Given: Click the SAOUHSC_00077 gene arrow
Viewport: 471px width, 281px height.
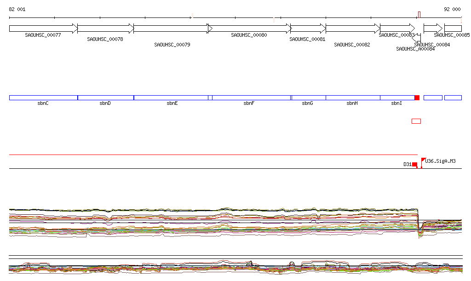Looking at the screenshot, I should click(43, 29).
